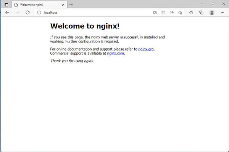Open the tab actions menu icon
The image size is (229, 152).
(x=6, y=5)
